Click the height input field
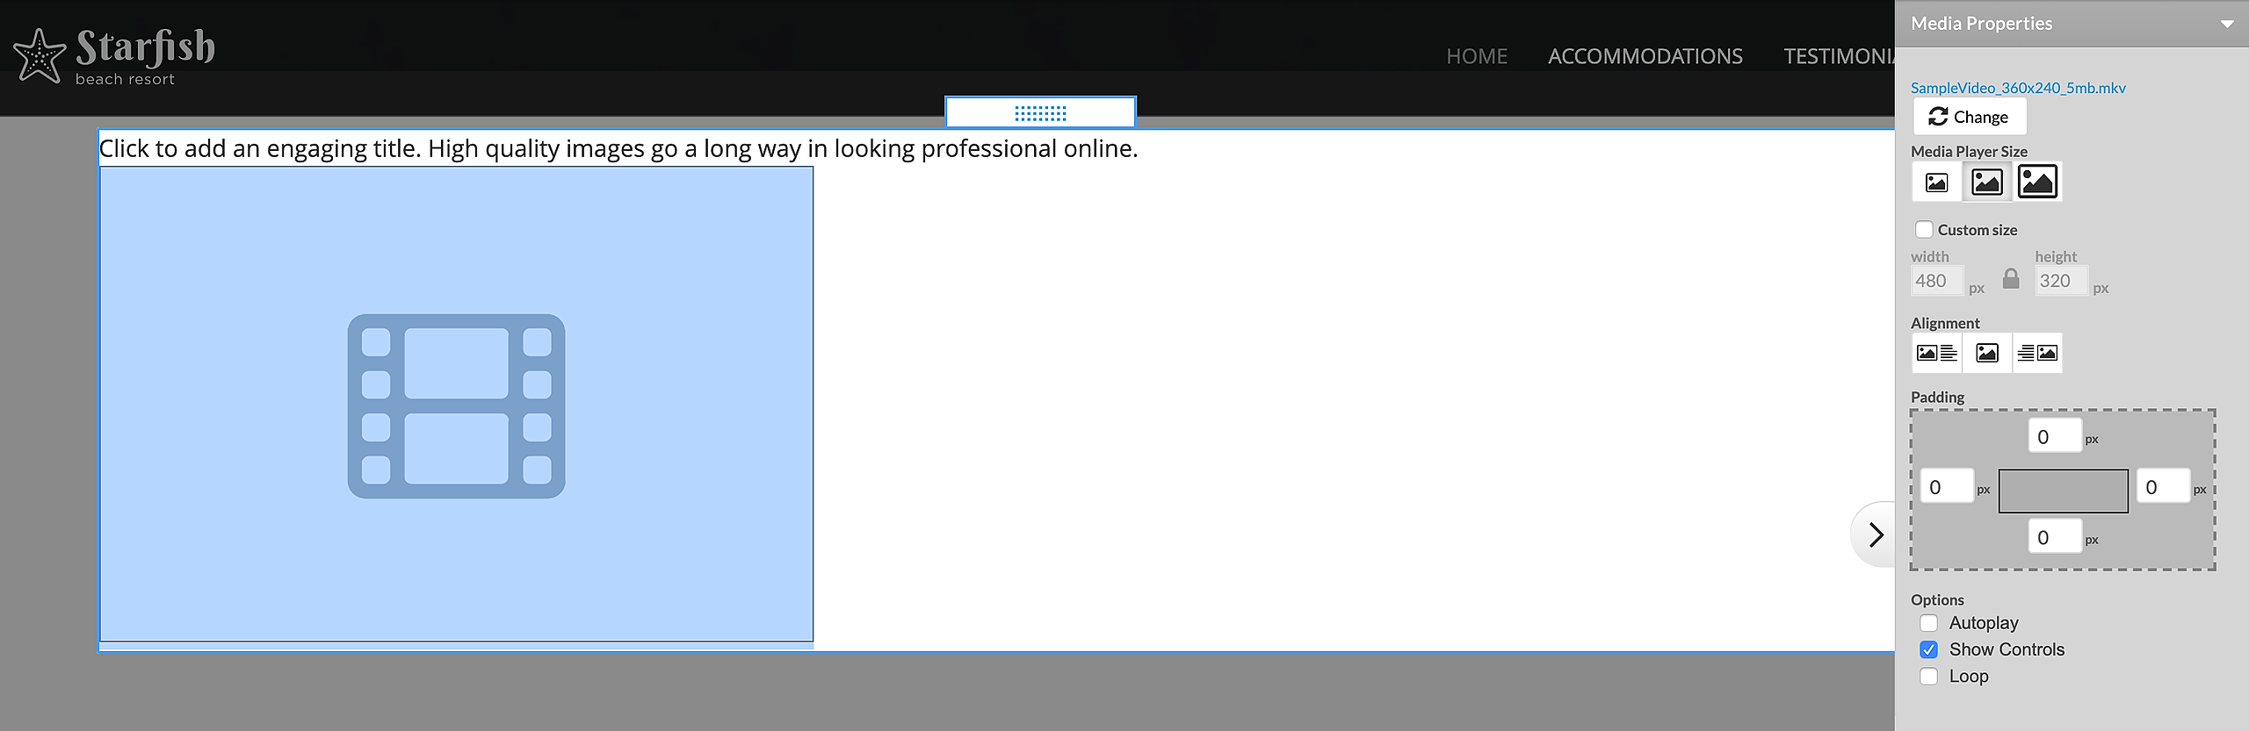 click(x=2061, y=281)
